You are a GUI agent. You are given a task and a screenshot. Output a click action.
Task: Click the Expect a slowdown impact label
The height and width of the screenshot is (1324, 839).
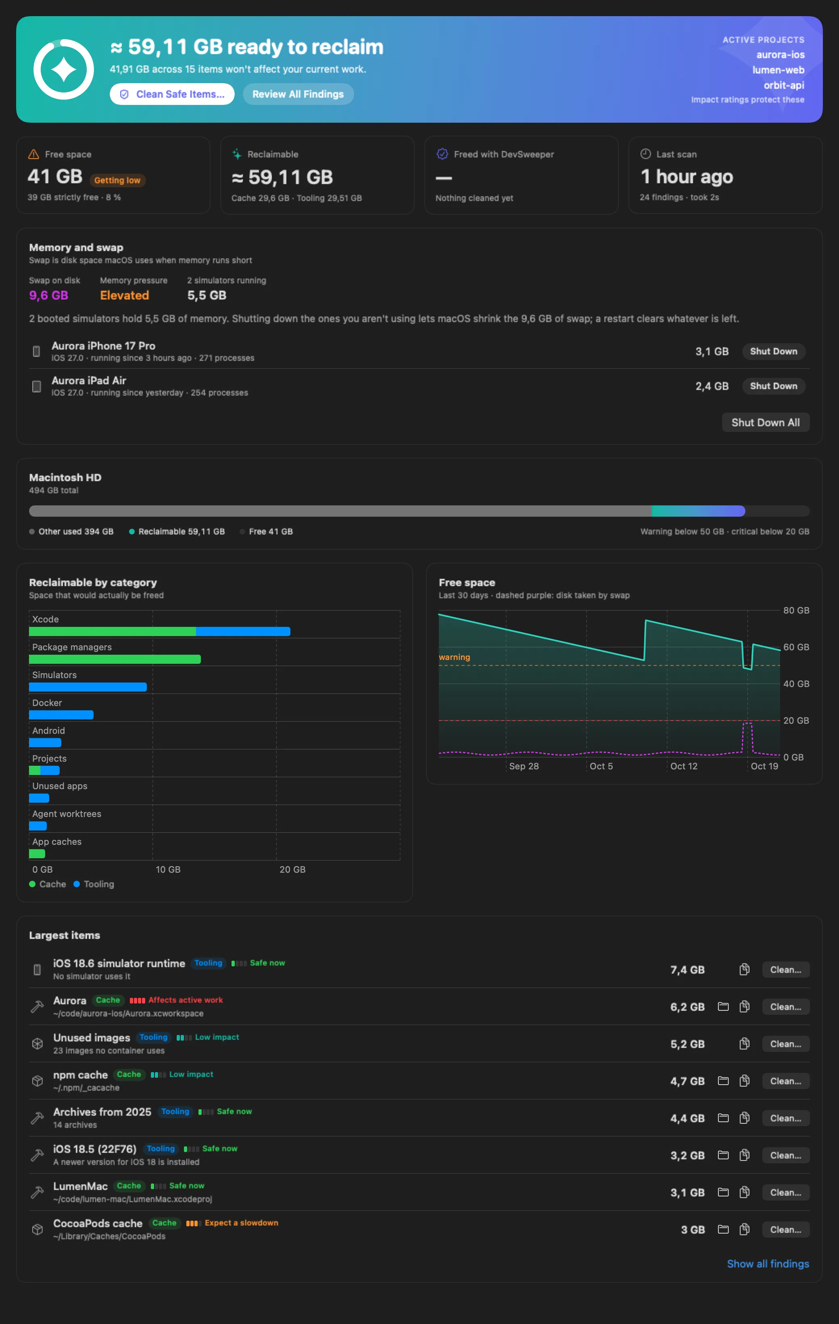tap(232, 1223)
